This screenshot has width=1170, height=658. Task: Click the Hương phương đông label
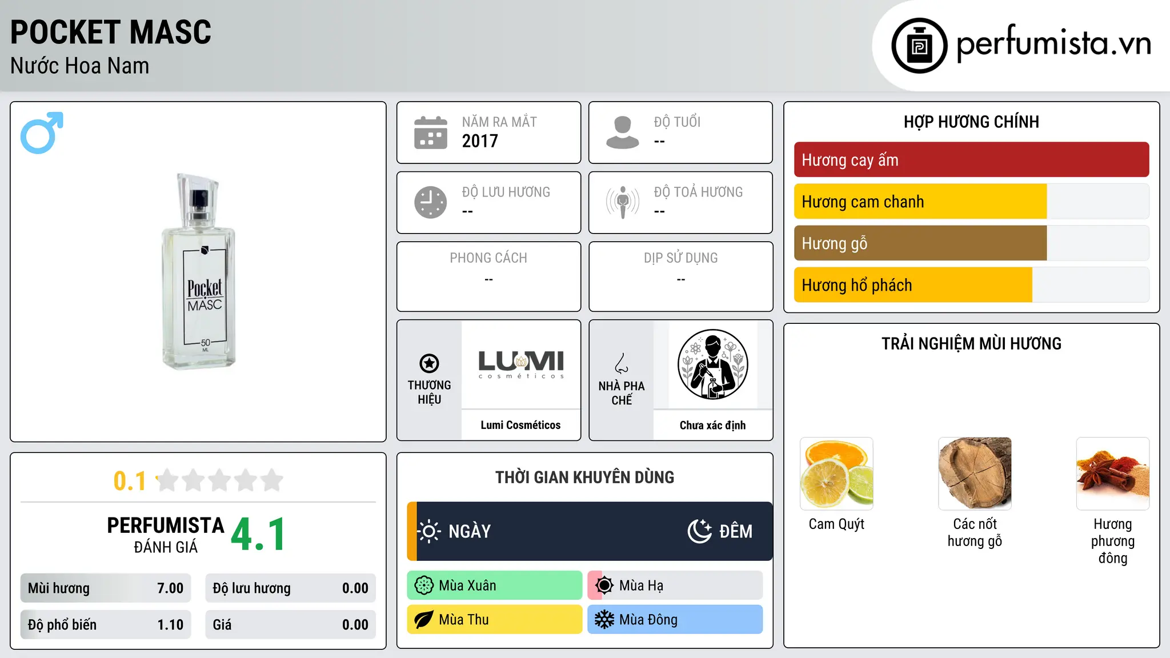[1113, 541]
